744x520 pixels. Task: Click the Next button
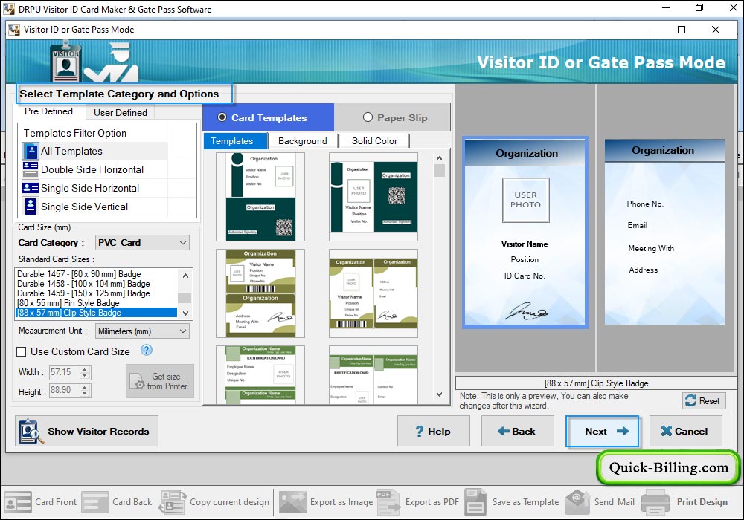point(602,431)
